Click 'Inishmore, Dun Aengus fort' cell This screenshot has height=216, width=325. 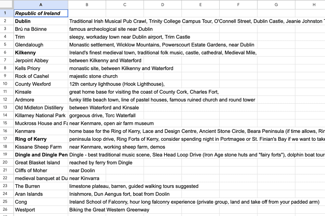click(x=87, y=194)
